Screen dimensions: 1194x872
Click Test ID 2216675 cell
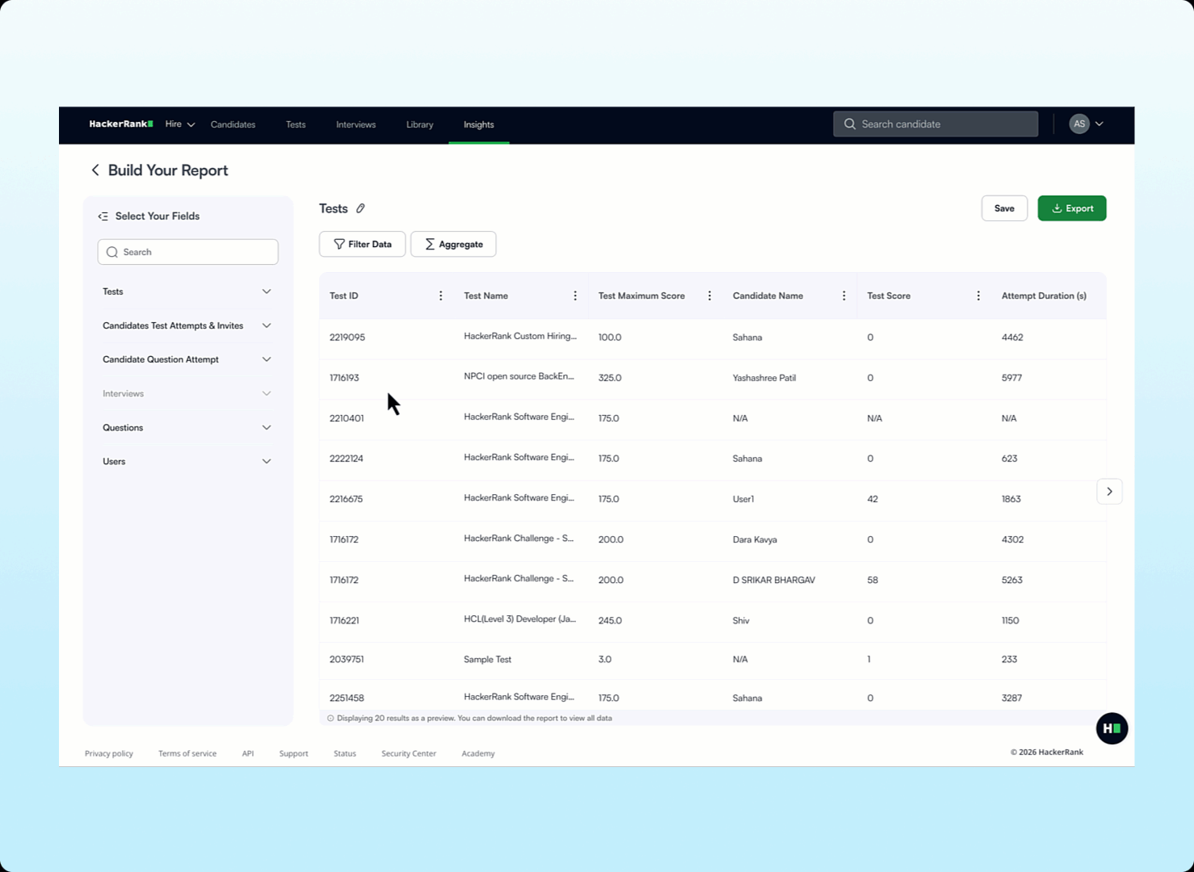click(346, 499)
